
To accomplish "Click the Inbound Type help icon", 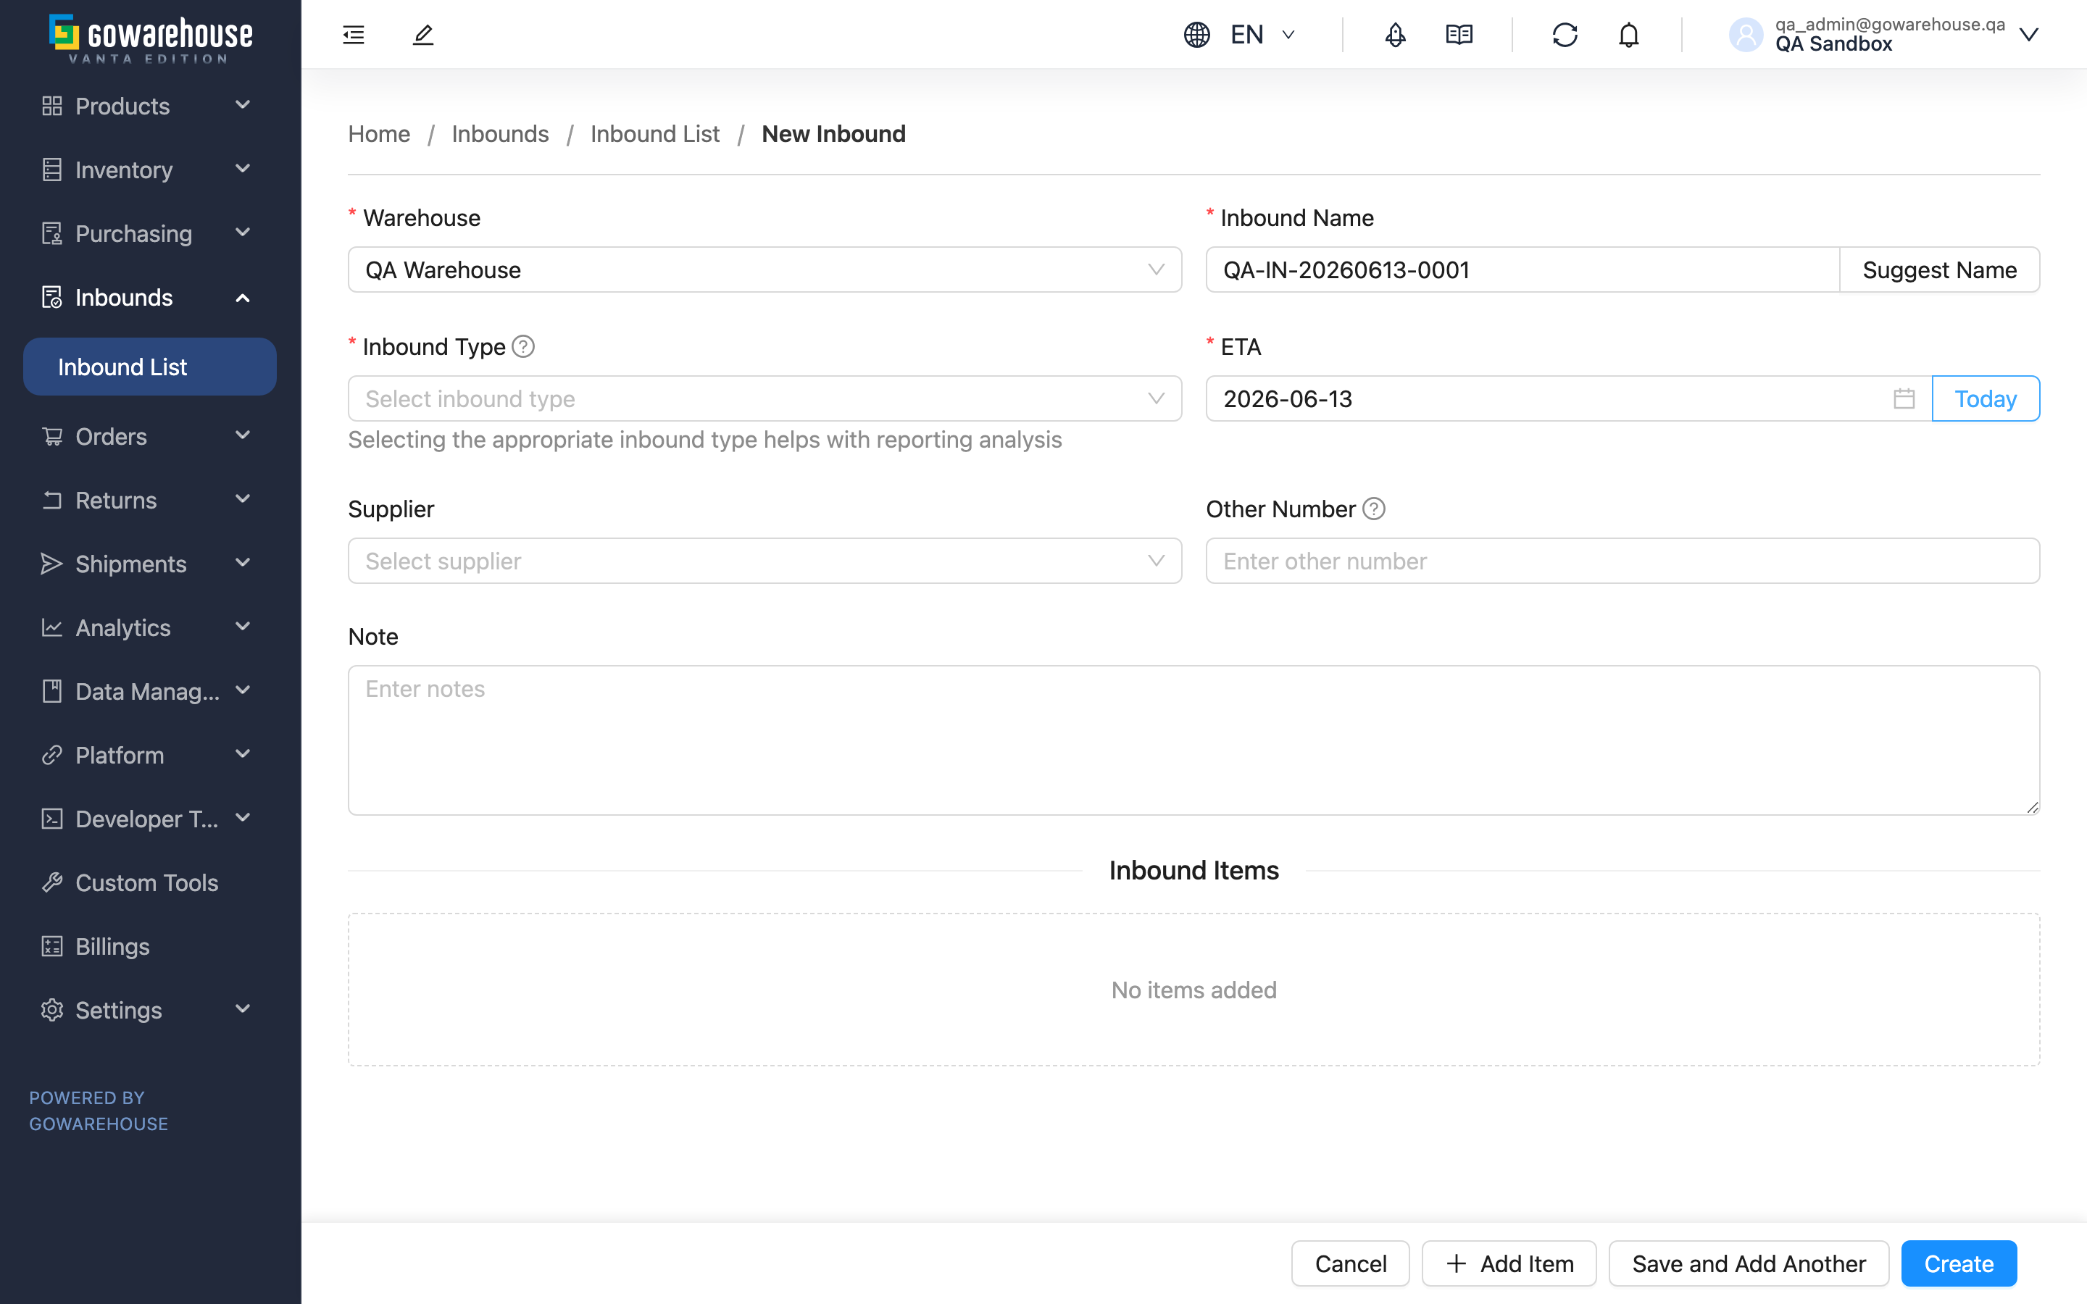I will coord(523,347).
